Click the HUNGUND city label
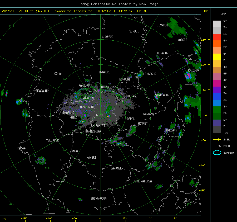 [125, 79]
